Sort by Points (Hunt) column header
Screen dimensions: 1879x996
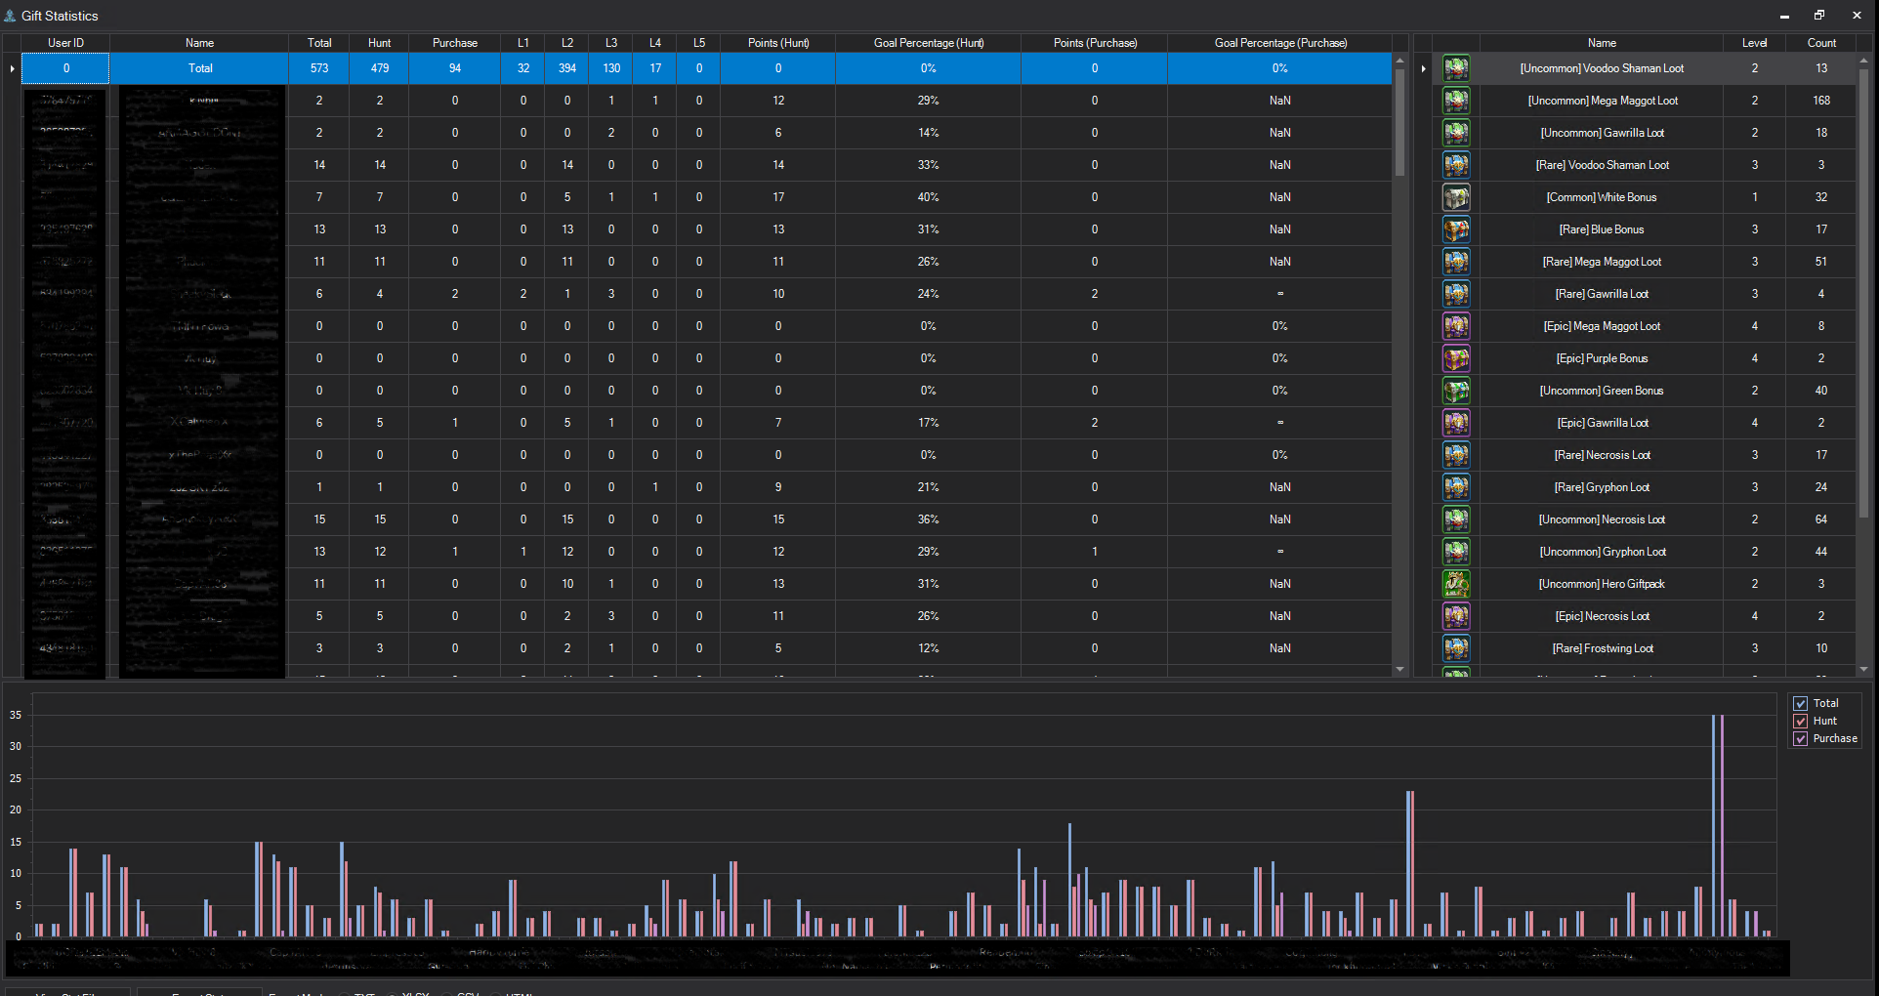click(778, 43)
